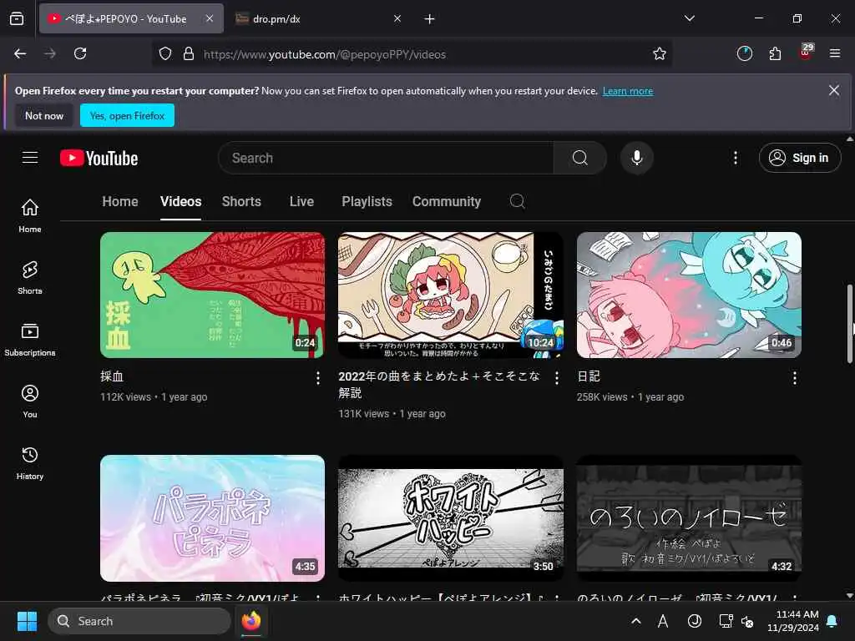Dismiss the Firefox notification bar
Viewport: 855px width, 641px height.
pos(834,90)
